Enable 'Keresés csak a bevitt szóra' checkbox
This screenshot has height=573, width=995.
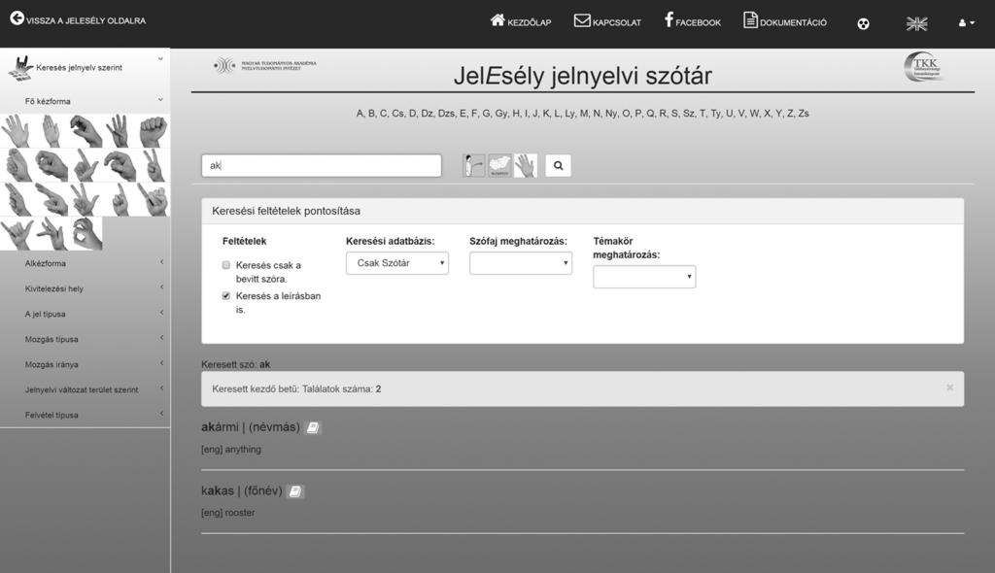225,264
